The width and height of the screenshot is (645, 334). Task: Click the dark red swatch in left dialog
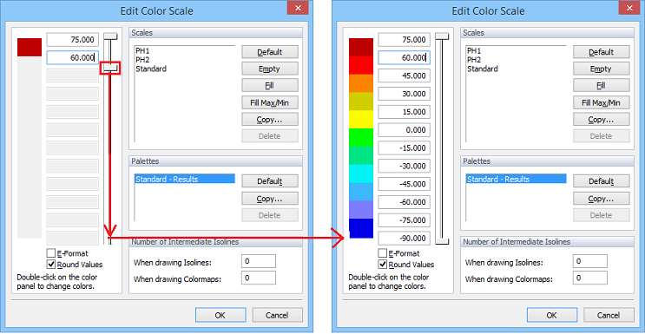(x=30, y=48)
